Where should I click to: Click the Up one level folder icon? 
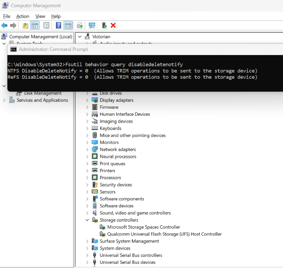point(25,25)
